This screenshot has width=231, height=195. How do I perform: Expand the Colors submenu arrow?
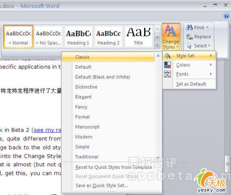211,65
